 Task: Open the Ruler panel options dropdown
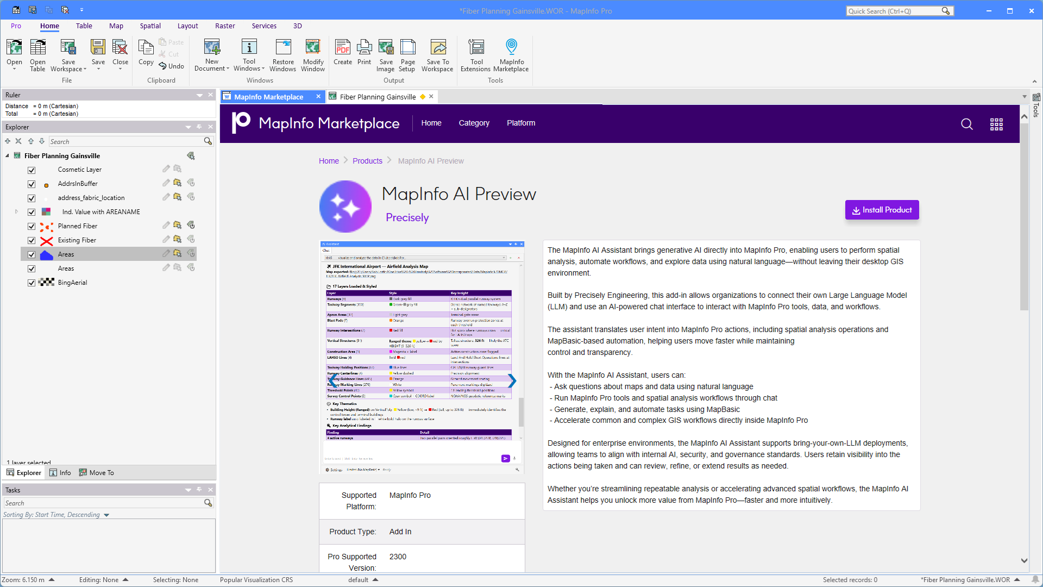(199, 95)
